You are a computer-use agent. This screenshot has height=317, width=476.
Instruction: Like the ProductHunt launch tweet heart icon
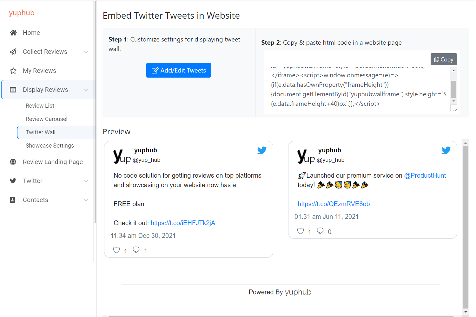point(301,231)
